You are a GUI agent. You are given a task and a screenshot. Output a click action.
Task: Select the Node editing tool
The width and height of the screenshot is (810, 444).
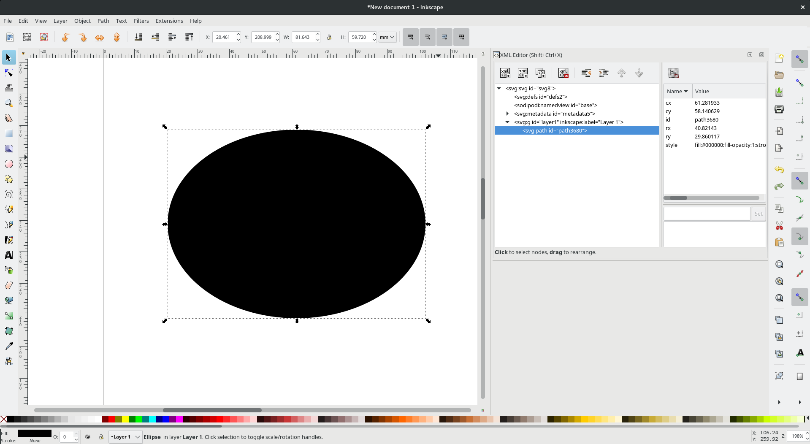click(9, 73)
